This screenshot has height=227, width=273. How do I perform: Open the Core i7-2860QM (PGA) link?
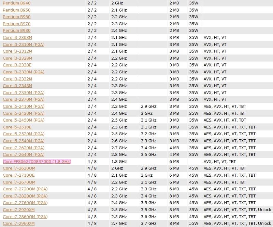click(25, 216)
